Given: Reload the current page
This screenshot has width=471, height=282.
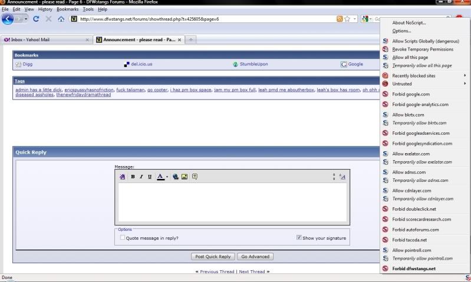Looking at the screenshot, I should click(36, 19).
